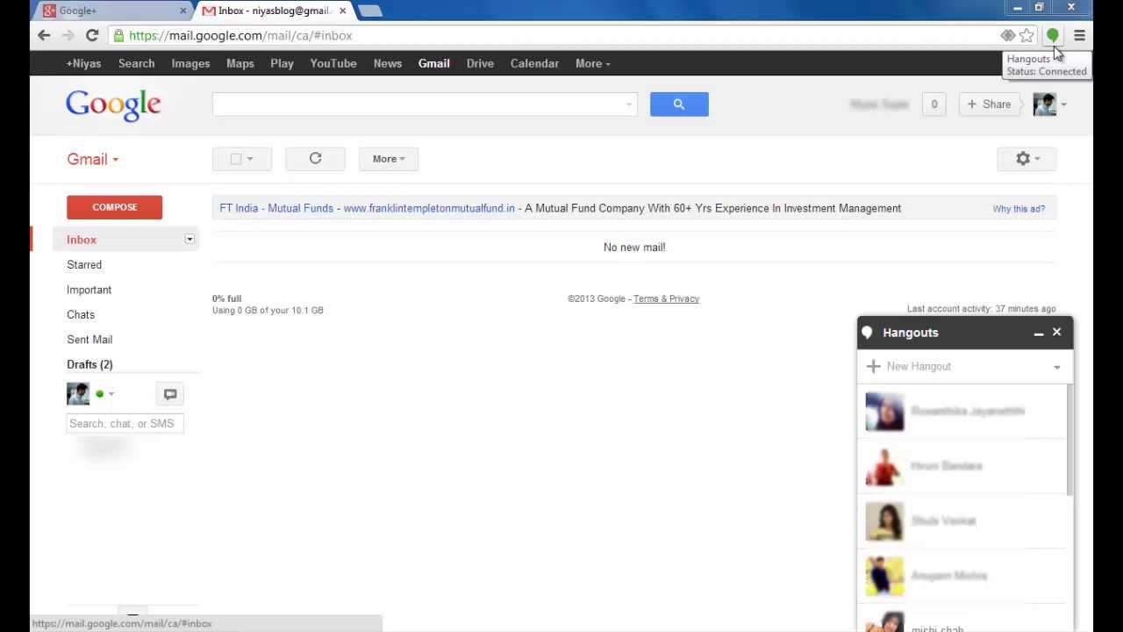The image size is (1123, 632).
Task: Select the blue search button
Action: 678,104
